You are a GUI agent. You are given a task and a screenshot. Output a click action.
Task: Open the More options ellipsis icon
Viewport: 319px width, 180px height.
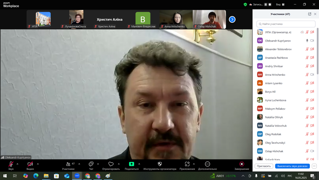[207, 164]
